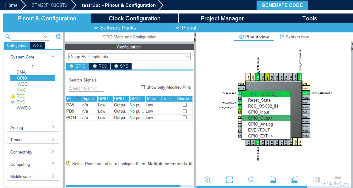353x188 pixels.
Task: Click the peripheral search magnifier icon
Action: [x=8, y=37]
